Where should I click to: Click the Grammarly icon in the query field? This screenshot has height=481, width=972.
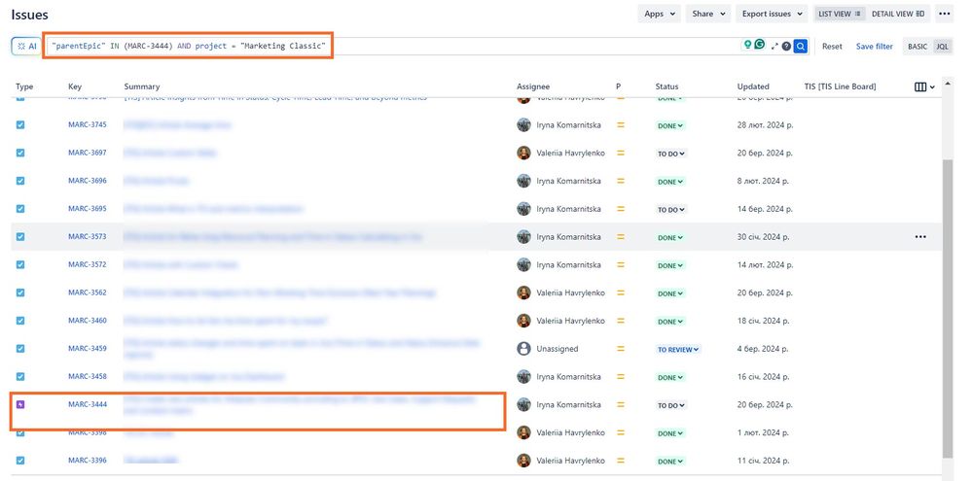(759, 45)
